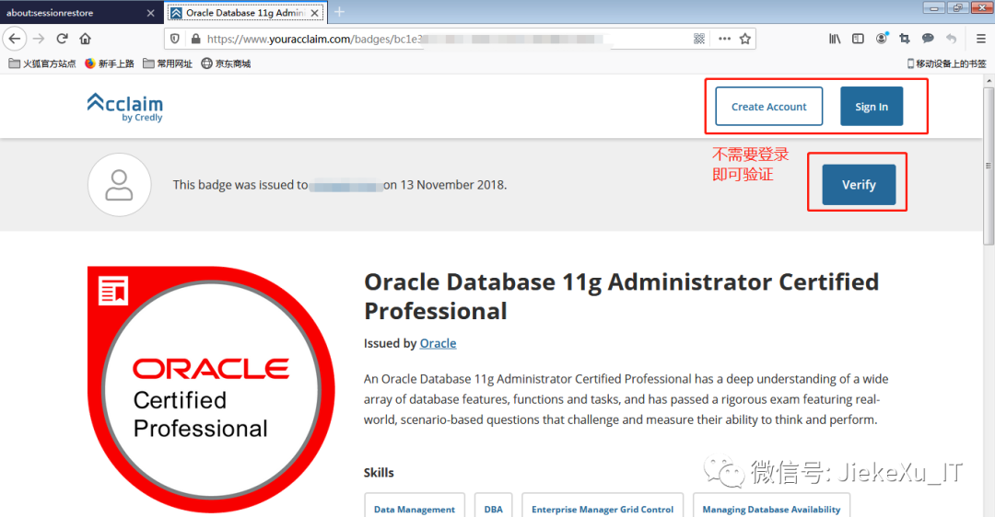The height and width of the screenshot is (517, 995).
Task: Show sidebars icon in toolbar
Action: [x=858, y=39]
